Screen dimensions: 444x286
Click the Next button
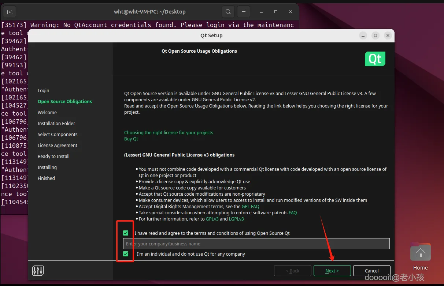tap(332, 271)
